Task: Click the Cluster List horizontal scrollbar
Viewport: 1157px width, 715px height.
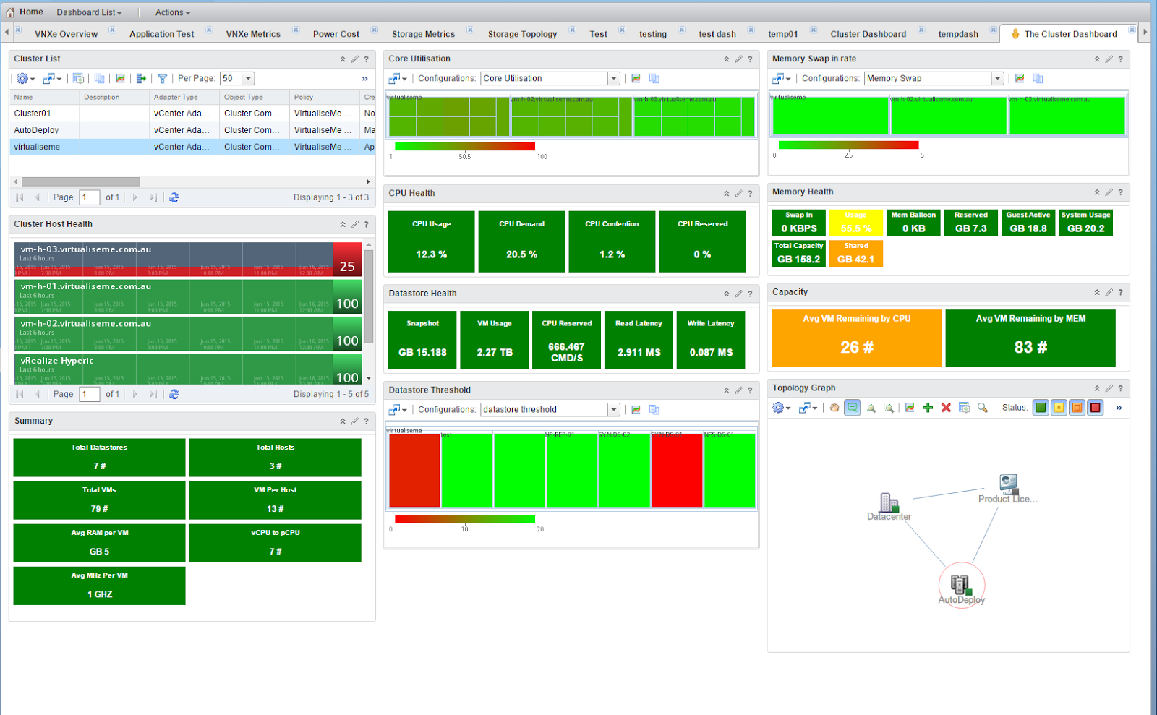Action: (x=80, y=182)
